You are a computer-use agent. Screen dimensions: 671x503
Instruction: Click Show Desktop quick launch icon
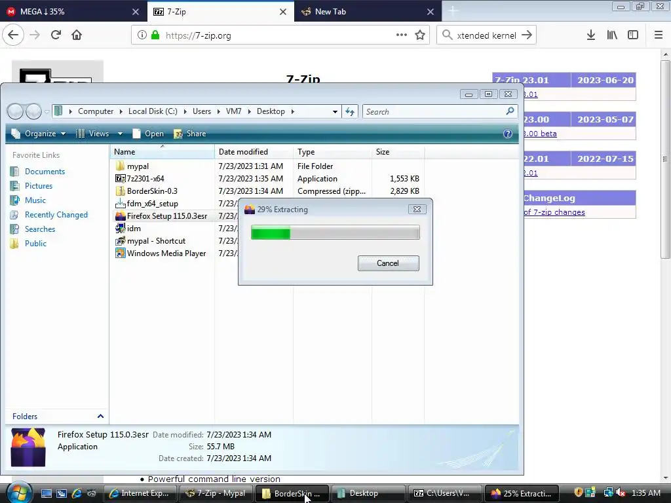47,493
